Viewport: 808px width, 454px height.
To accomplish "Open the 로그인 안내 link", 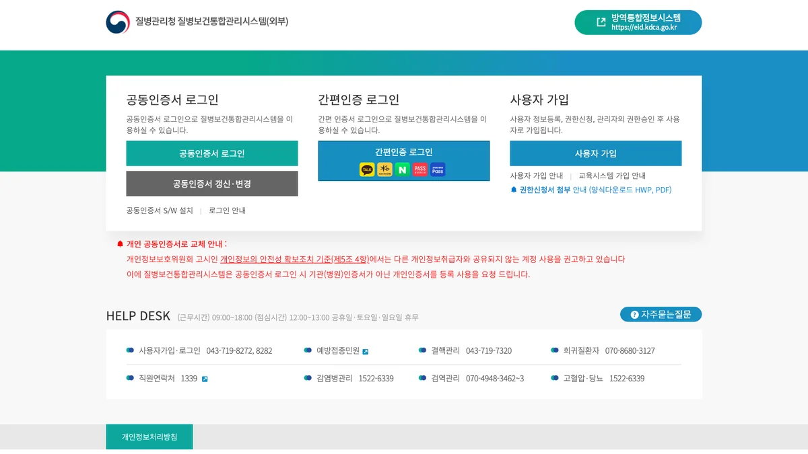I will click(x=227, y=211).
